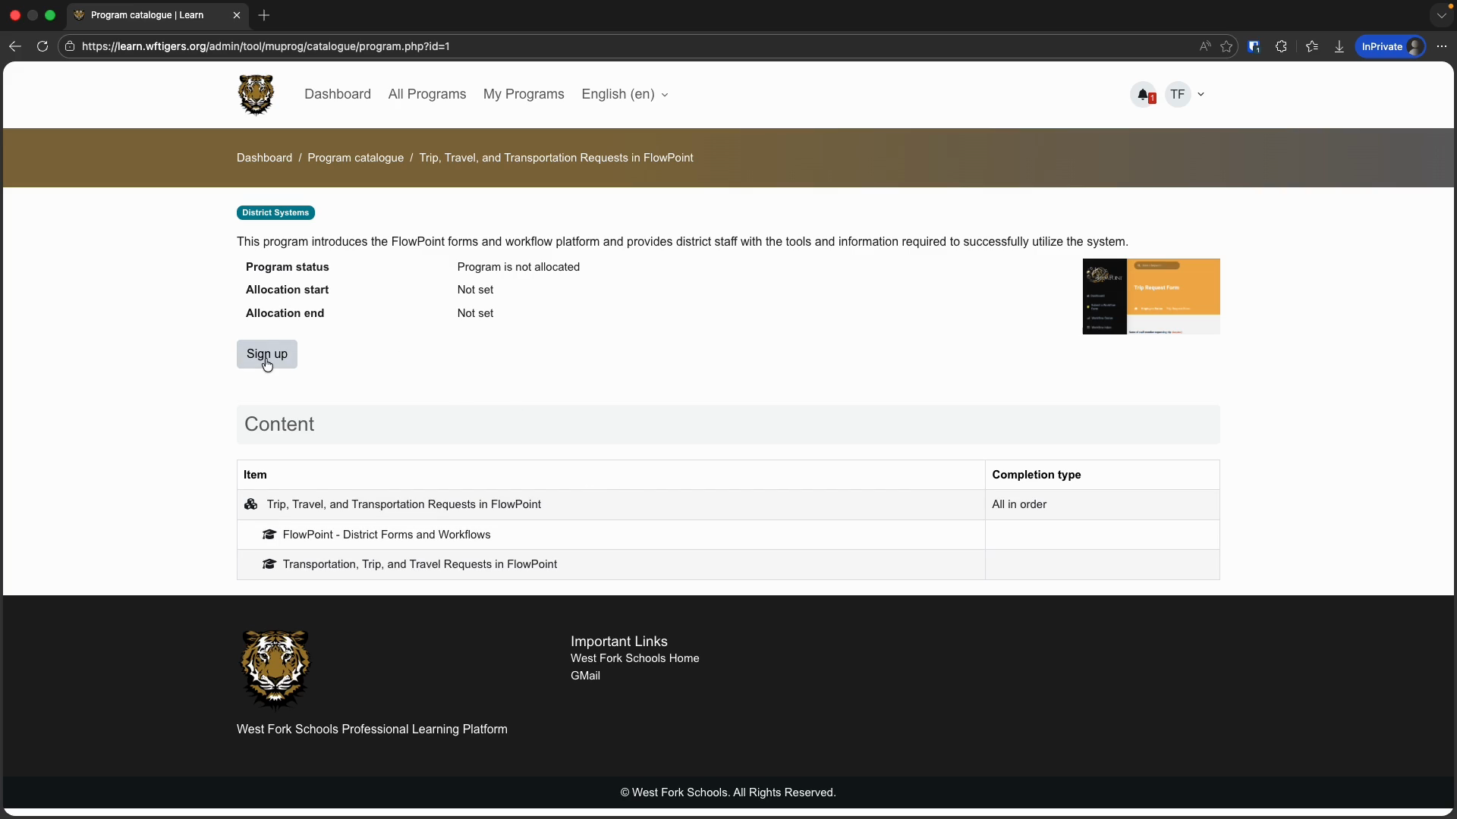Go to All Programs menu item
1457x819 pixels.
pyautogui.click(x=426, y=94)
